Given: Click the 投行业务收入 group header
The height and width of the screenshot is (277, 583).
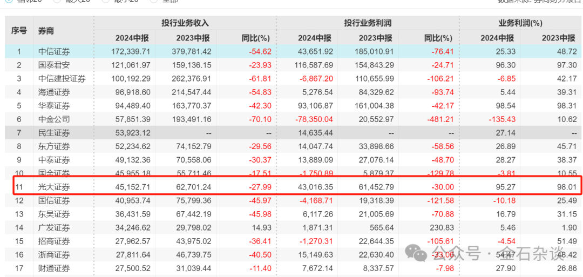Looking at the screenshot, I should coord(185,23).
